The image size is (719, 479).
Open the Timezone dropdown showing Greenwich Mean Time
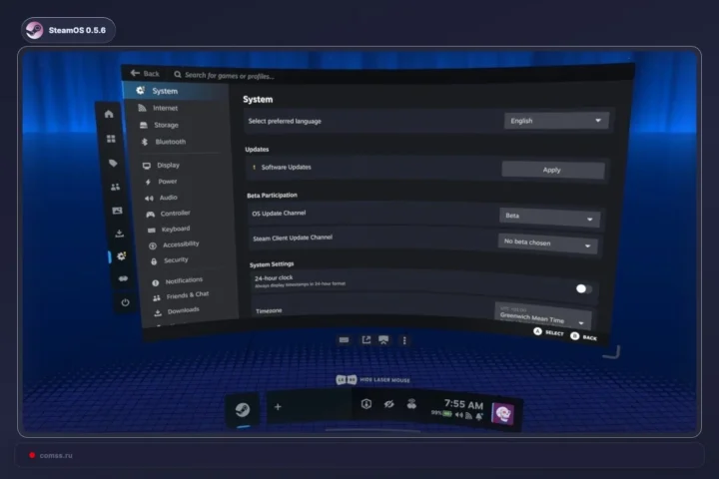[x=542, y=315]
